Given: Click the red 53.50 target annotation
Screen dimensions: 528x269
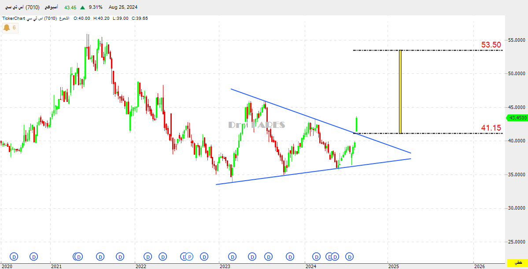Looking at the screenshot, I should (x=491, y=45).
